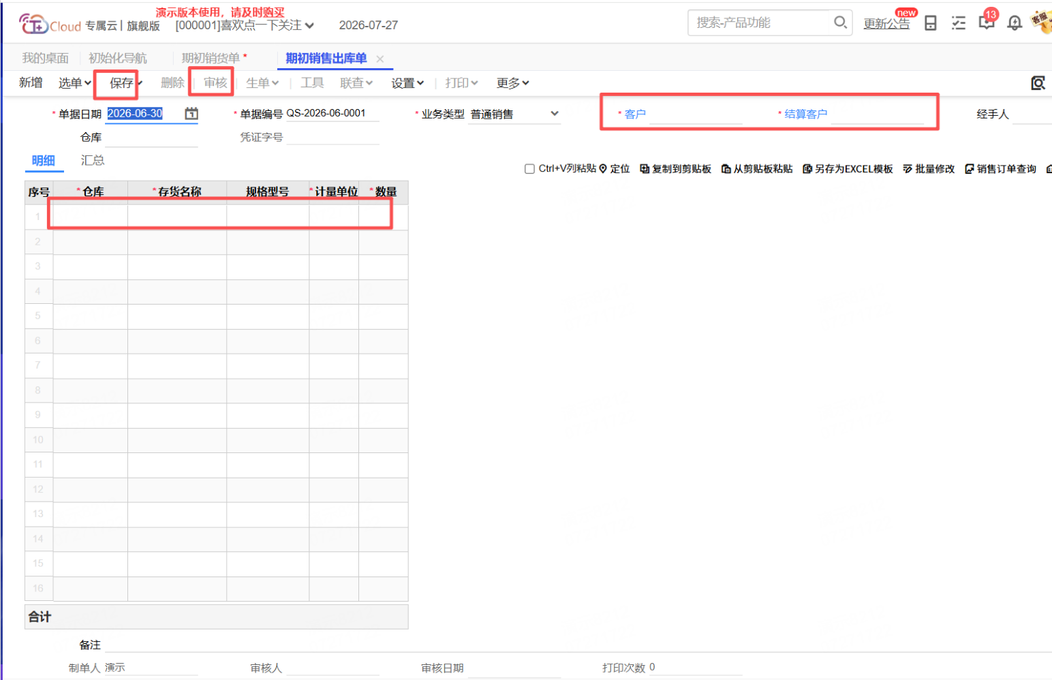Click the calculator icon in header
This screenshot has height=680, width=1052.
[930, 23]
